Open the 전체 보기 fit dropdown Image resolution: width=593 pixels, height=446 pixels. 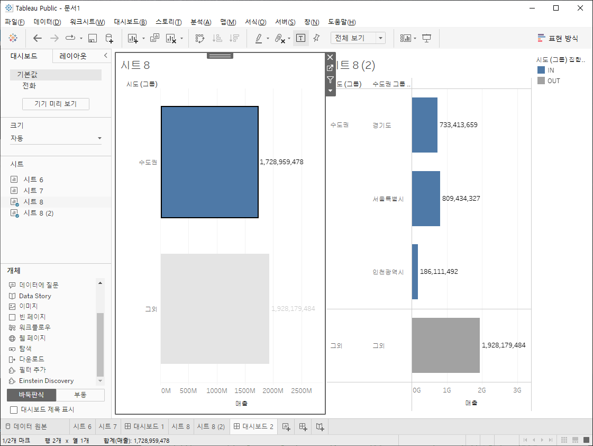[358, 38]
